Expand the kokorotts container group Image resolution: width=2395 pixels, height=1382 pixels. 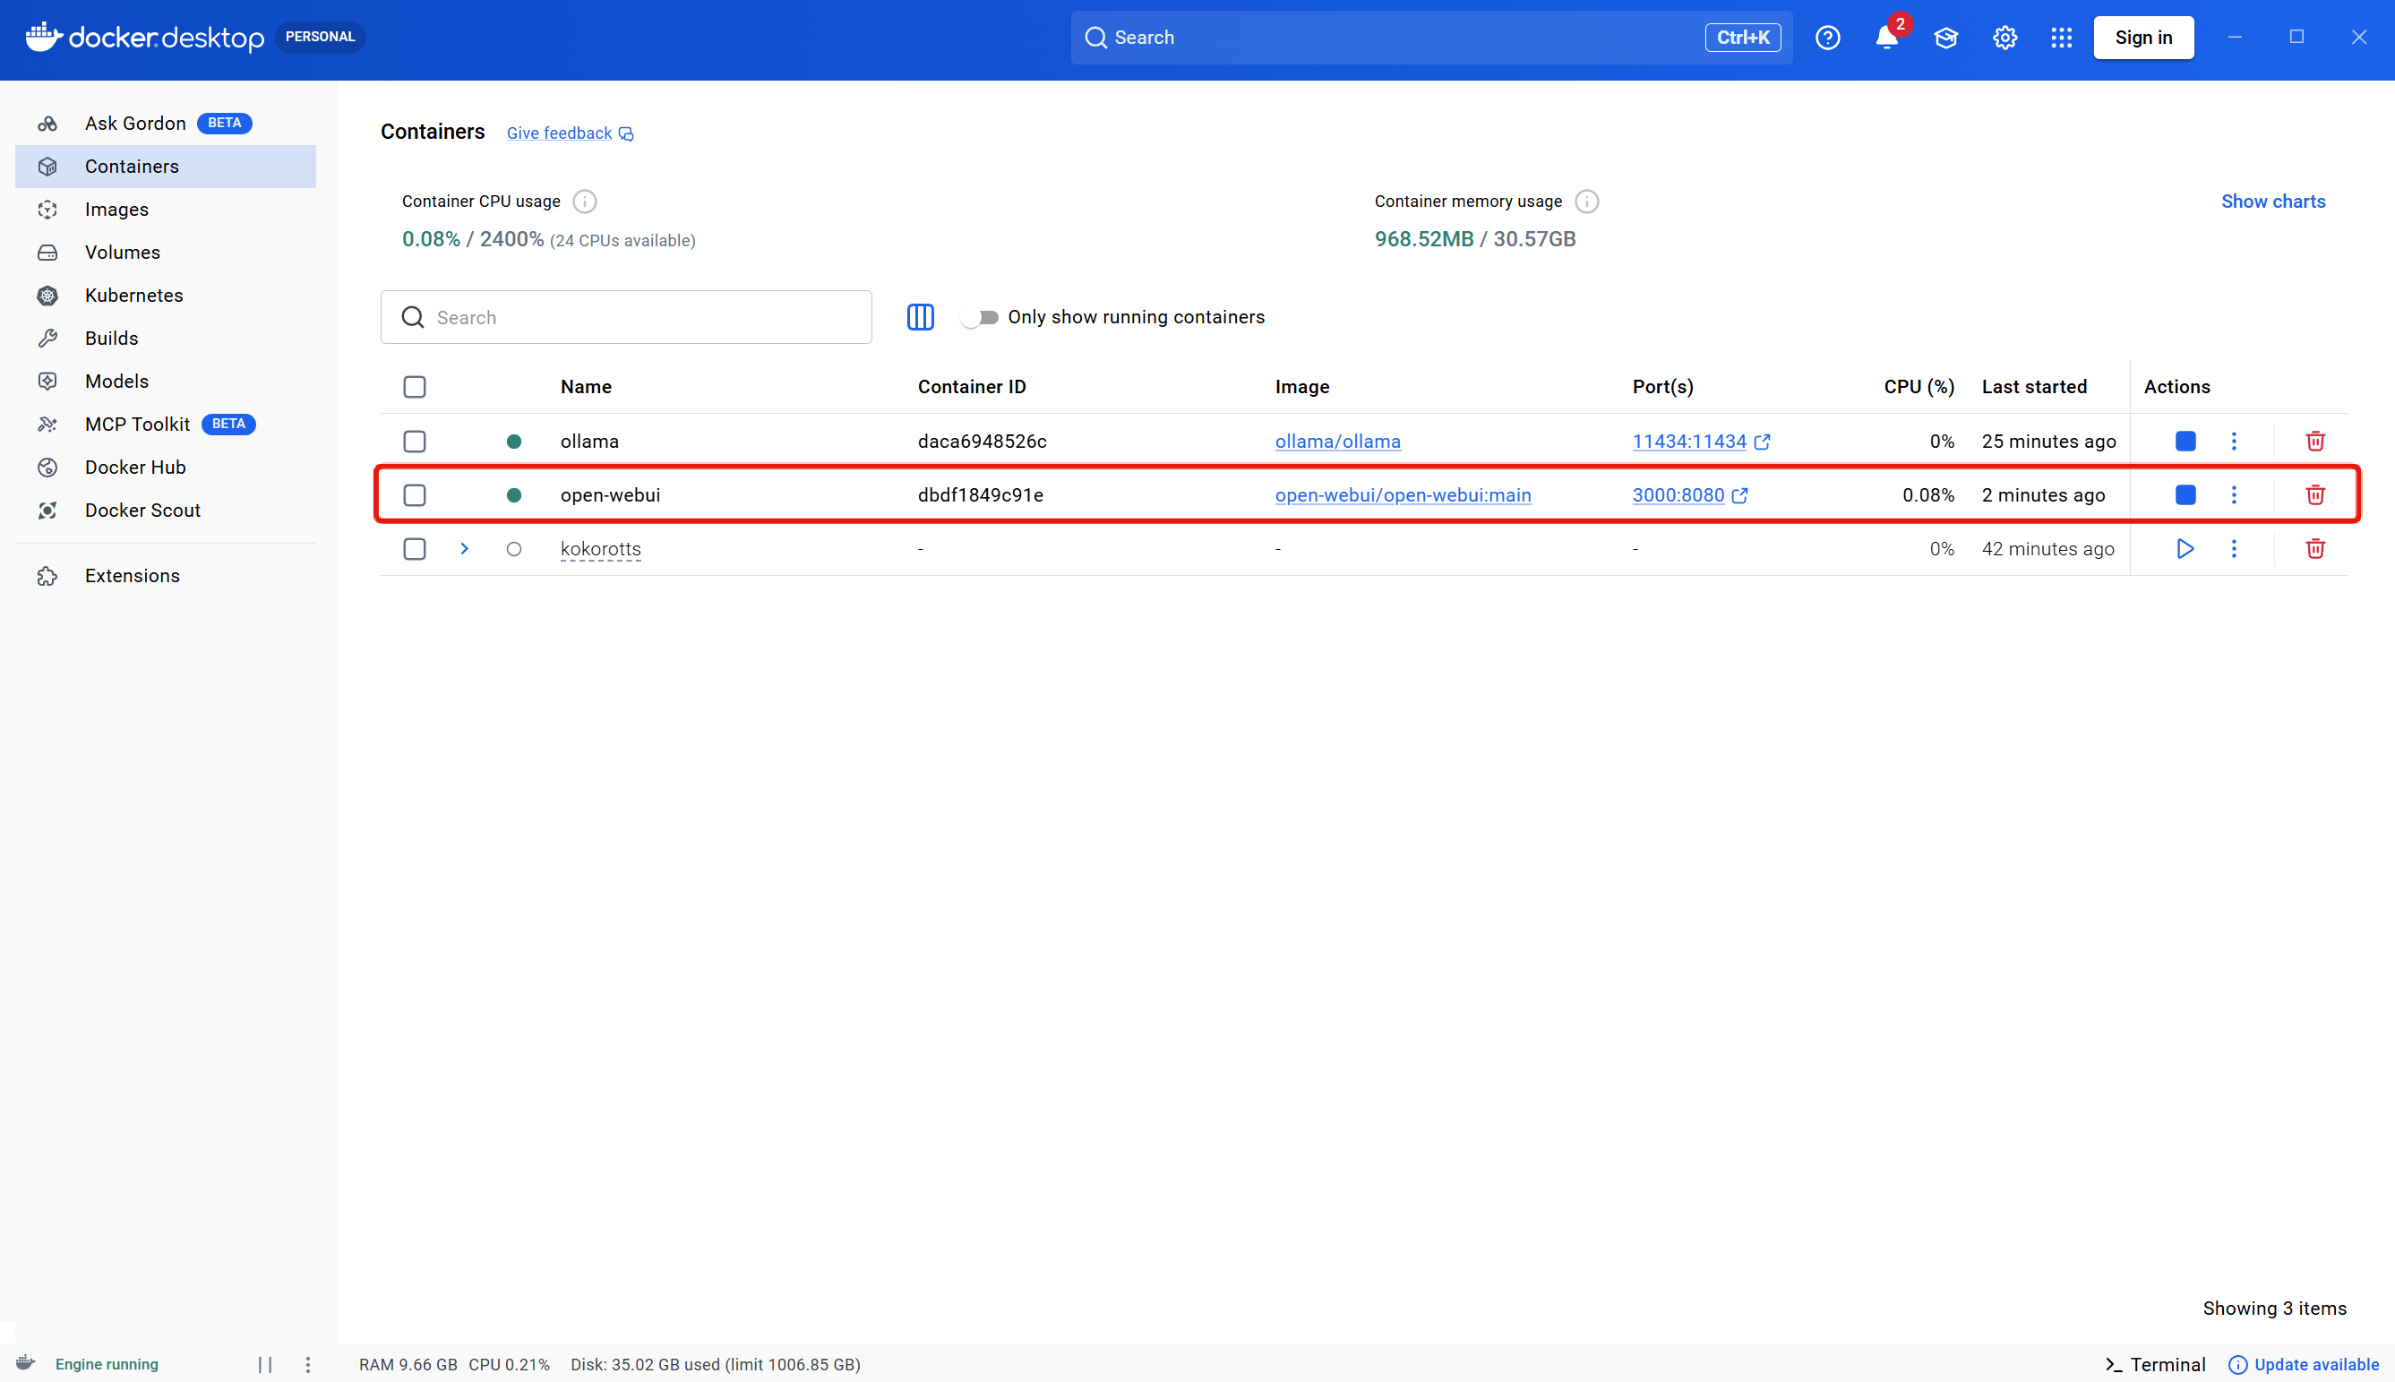(464, 549)
